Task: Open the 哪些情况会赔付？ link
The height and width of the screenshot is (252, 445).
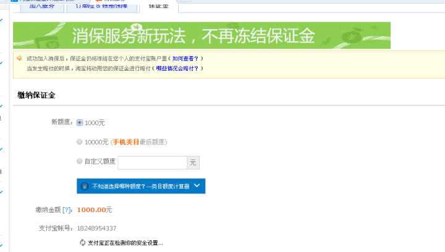Action: pos(177,68)
